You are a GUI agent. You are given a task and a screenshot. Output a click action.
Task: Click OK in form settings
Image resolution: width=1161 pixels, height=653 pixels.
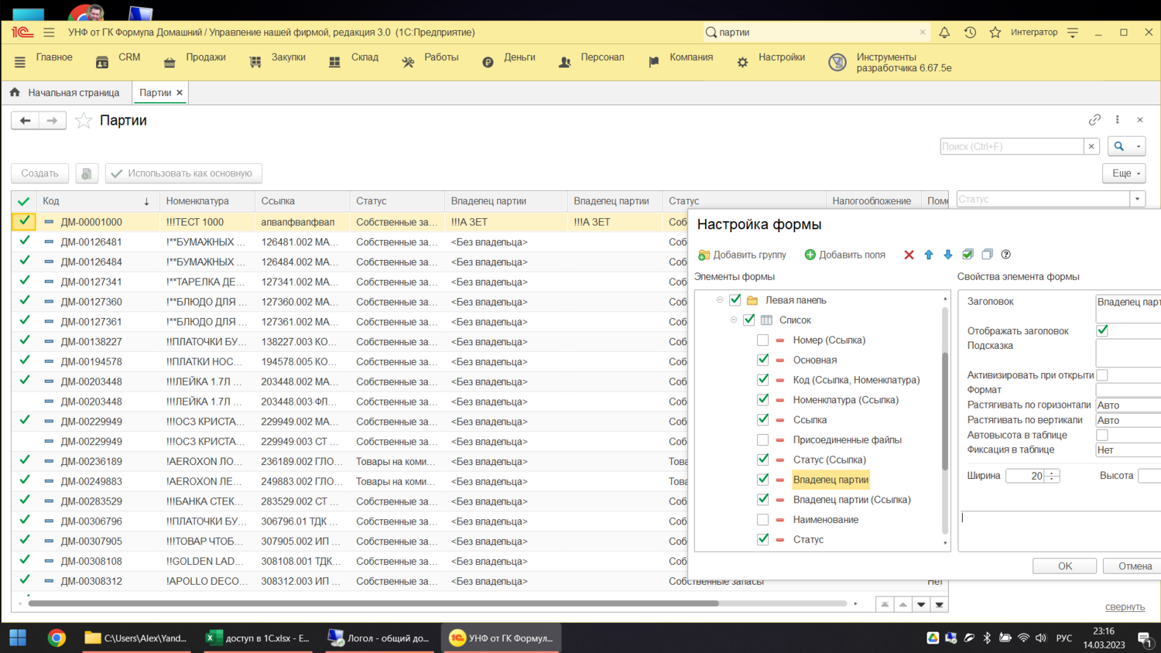point(1064,566)
